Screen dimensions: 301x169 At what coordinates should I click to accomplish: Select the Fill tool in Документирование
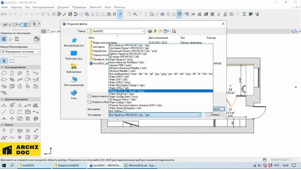point(36,105)
